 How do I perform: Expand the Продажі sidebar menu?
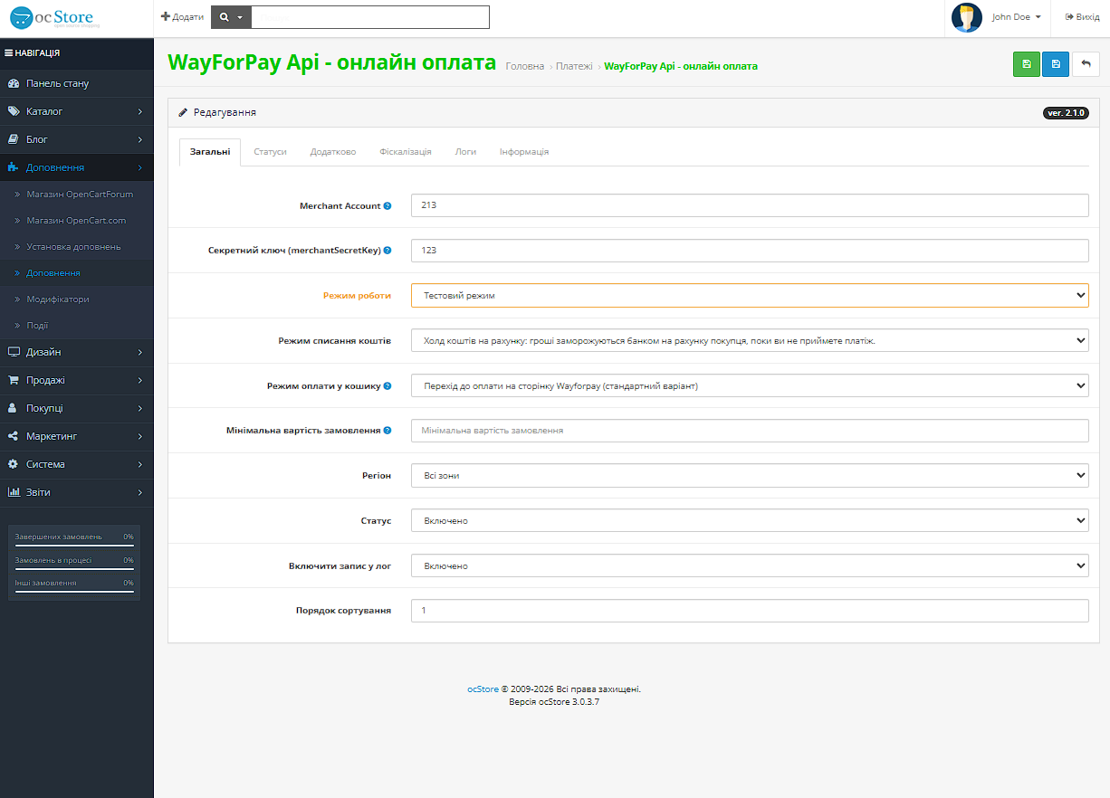tap(77, 380)
